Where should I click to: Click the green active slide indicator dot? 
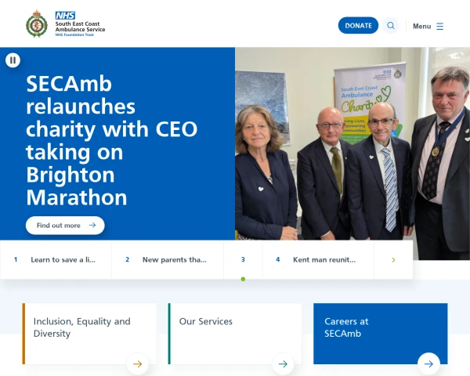point(243,279)
